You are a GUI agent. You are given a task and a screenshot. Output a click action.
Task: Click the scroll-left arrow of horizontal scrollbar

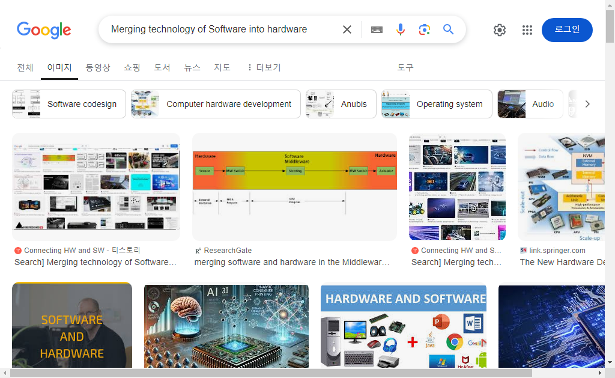click(x=5, y=373)
